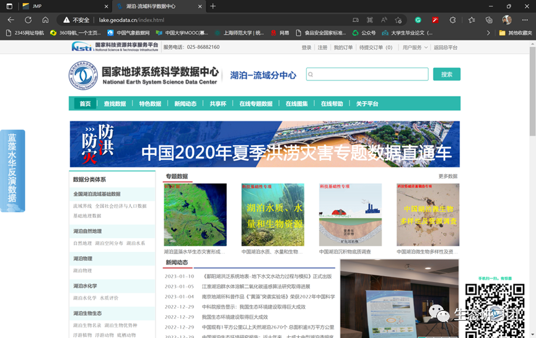Open the 关于平台 navigation menu
Screen dimensions: 536x338
367,103
